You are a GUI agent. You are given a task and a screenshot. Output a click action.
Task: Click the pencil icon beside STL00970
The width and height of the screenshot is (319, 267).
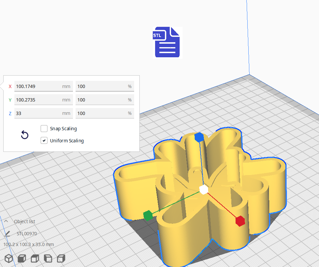pyautogui.click(x=7, y=234)
